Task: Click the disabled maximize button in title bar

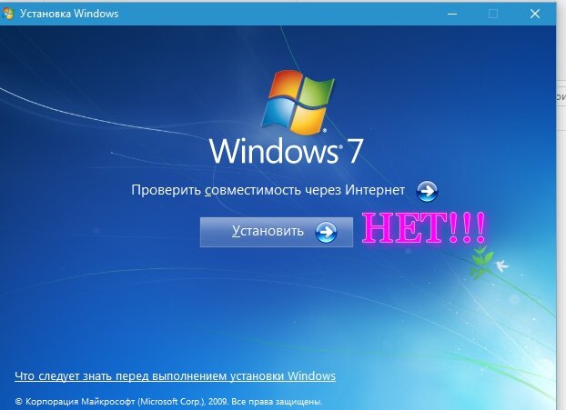Action: [x=493, y=14]
